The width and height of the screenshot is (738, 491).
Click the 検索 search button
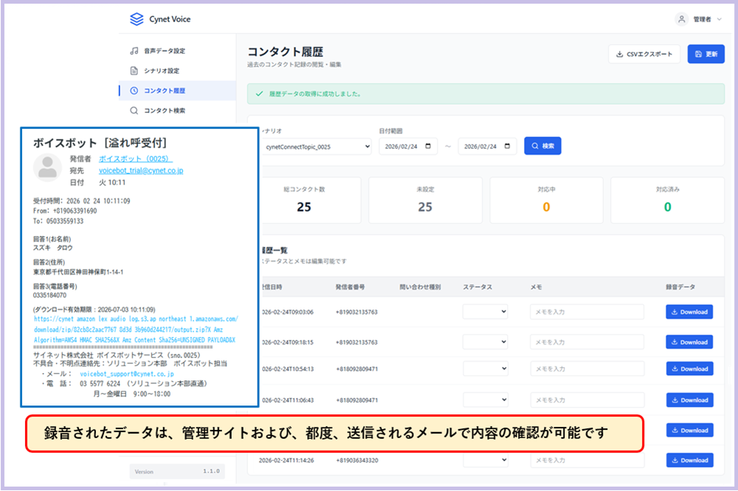[x=542, y=146]
